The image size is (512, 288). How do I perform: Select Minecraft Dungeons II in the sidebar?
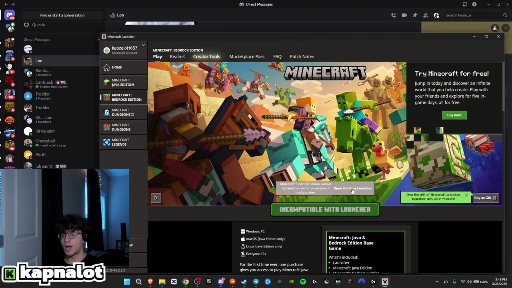tap(124, 112)
